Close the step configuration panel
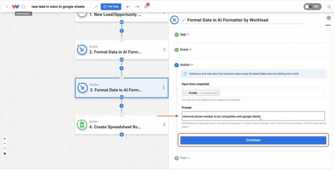 [329, 18]
